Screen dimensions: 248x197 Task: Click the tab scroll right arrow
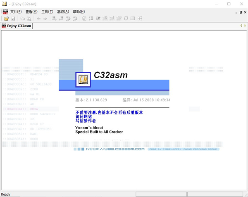[245, 26]
